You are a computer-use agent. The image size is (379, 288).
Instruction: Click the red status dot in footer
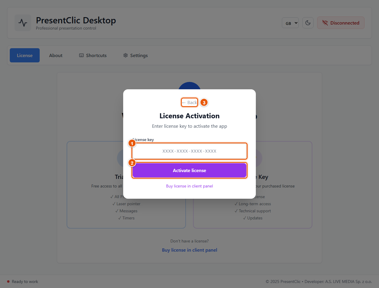8,281
